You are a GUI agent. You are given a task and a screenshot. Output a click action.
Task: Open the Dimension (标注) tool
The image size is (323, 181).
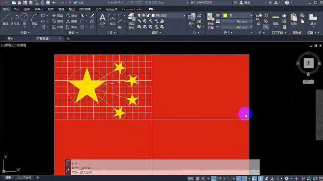point(112,19)
